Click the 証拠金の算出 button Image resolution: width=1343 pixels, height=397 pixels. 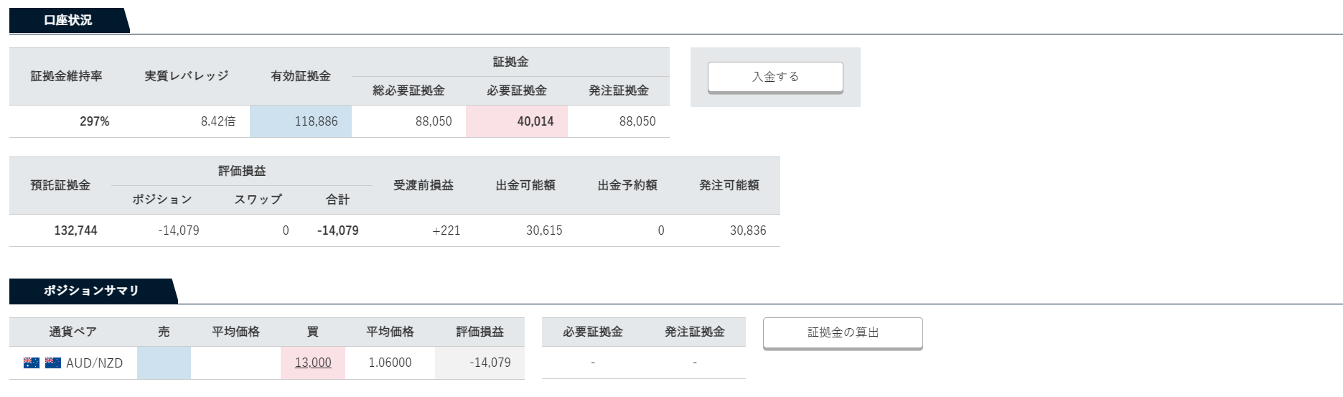click(843, 332)
